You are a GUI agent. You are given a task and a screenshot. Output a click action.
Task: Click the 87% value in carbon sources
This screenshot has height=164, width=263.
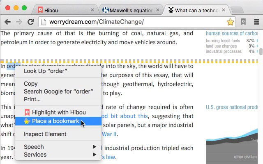(x=250, y=41)
